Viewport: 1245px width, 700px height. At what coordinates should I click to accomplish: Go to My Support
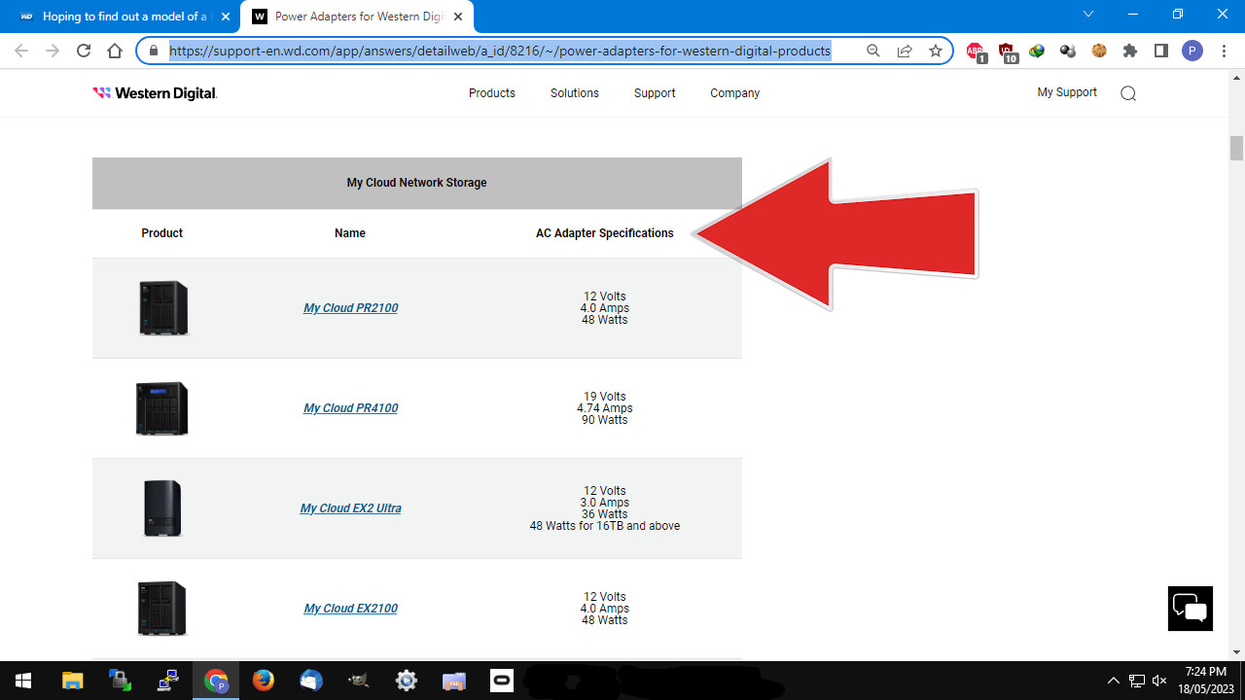[x=1067, y=92]
